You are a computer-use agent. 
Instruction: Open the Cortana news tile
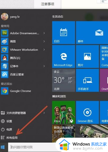(x=104, y=56)
